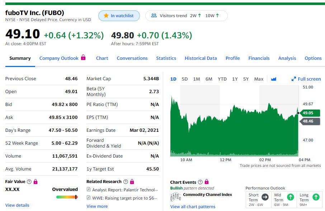The image size is (325, 211).
Task: Switch chart to 1M range
Action: point(197,79)
